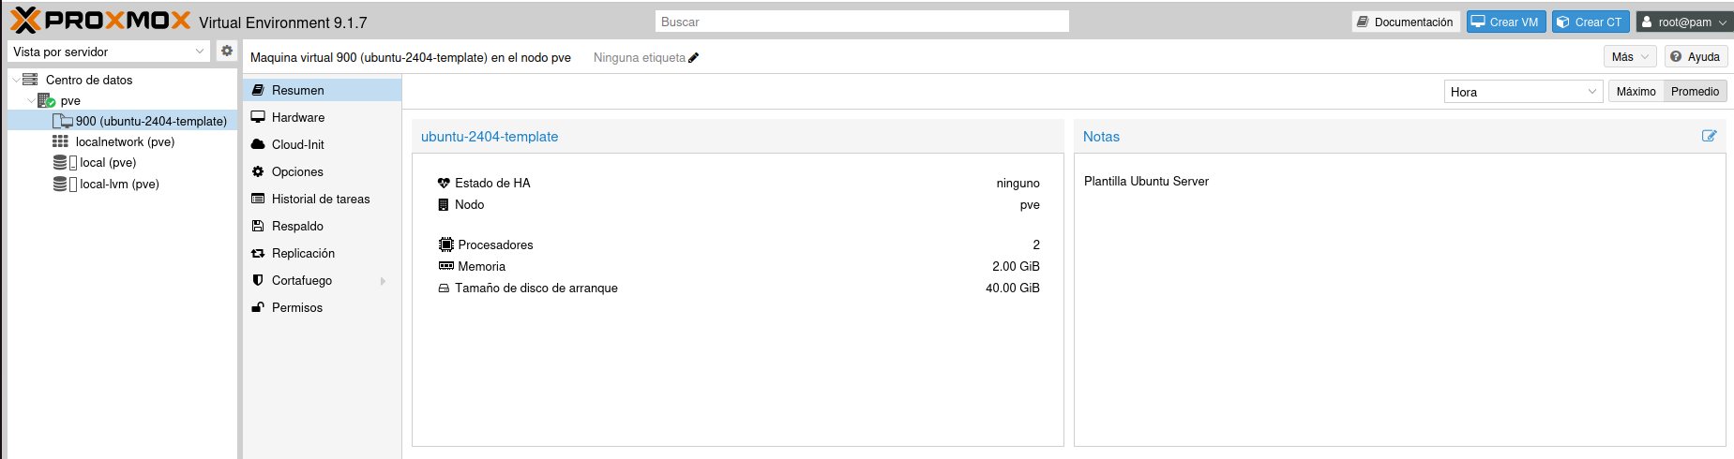Open Replicación tab
Screen dimensions: 1734x459
[323, 253]
